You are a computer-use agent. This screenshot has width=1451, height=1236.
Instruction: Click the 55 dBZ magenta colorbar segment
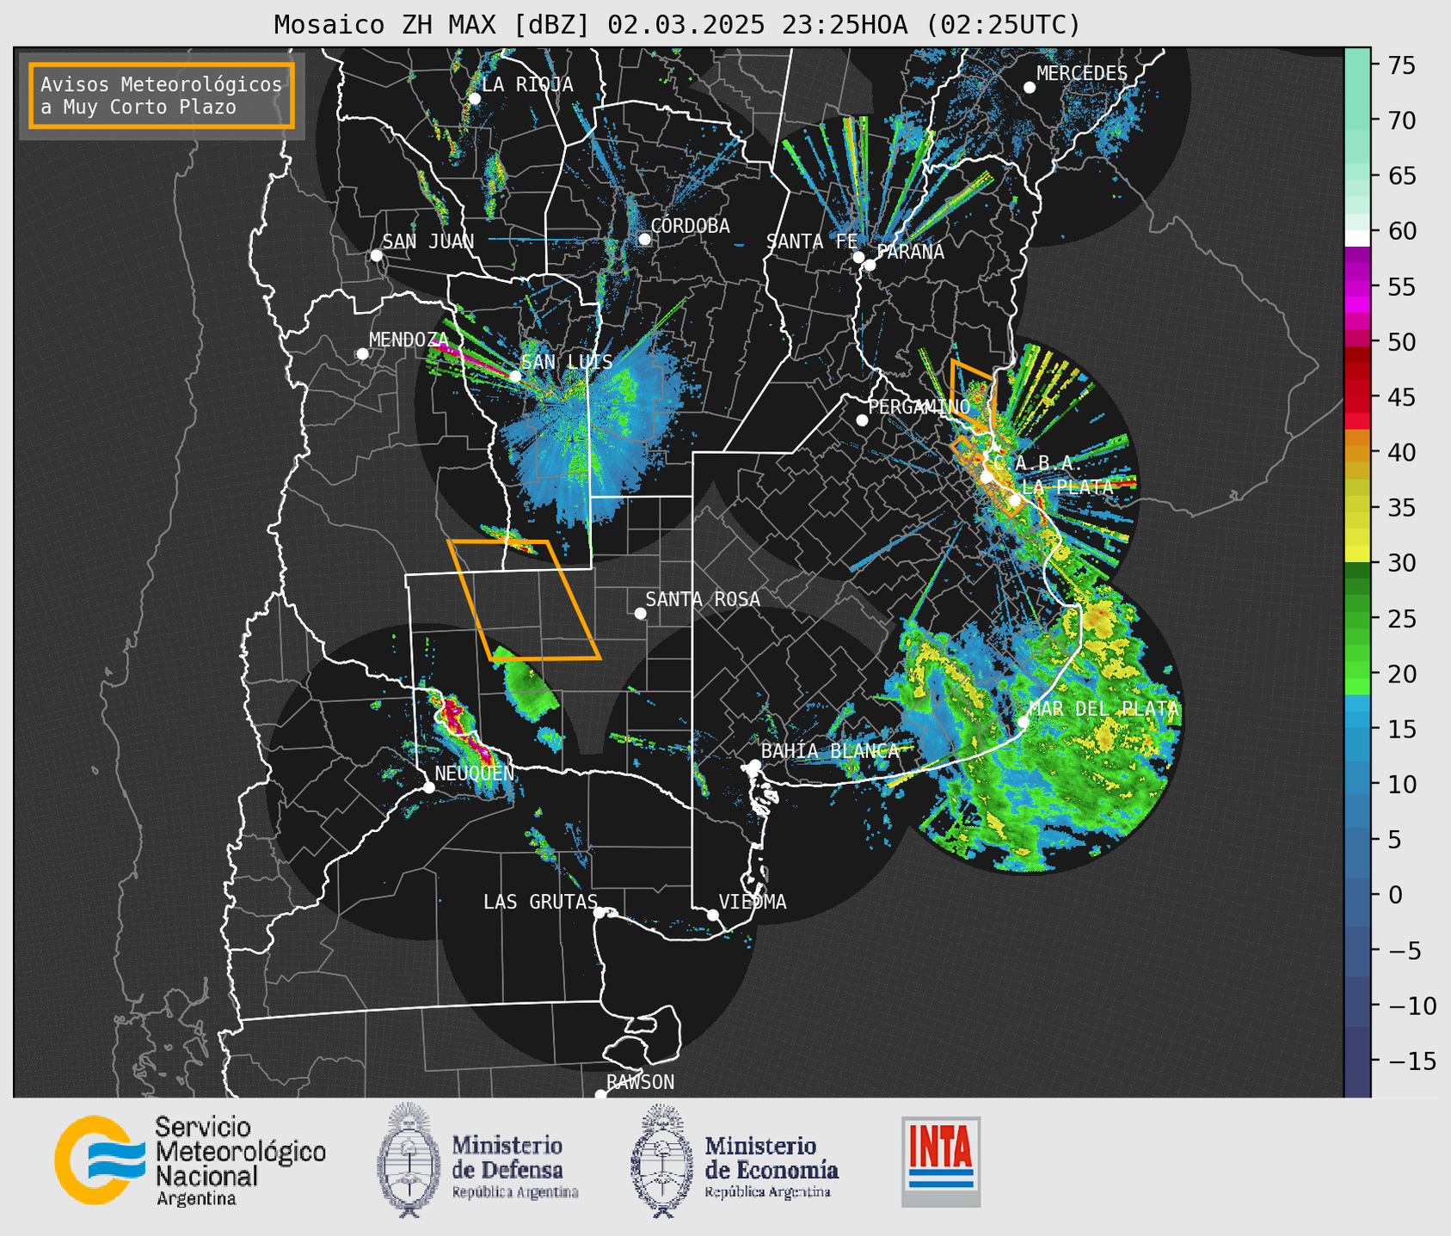tap(1357, 286)
